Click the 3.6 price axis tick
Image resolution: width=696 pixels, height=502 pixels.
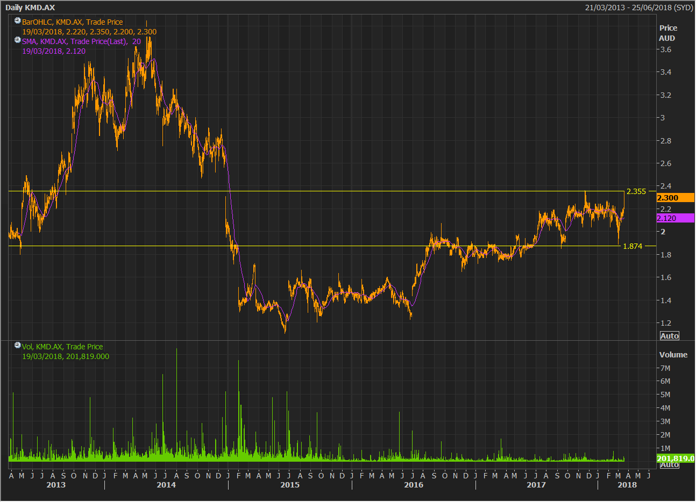point(666,49)
